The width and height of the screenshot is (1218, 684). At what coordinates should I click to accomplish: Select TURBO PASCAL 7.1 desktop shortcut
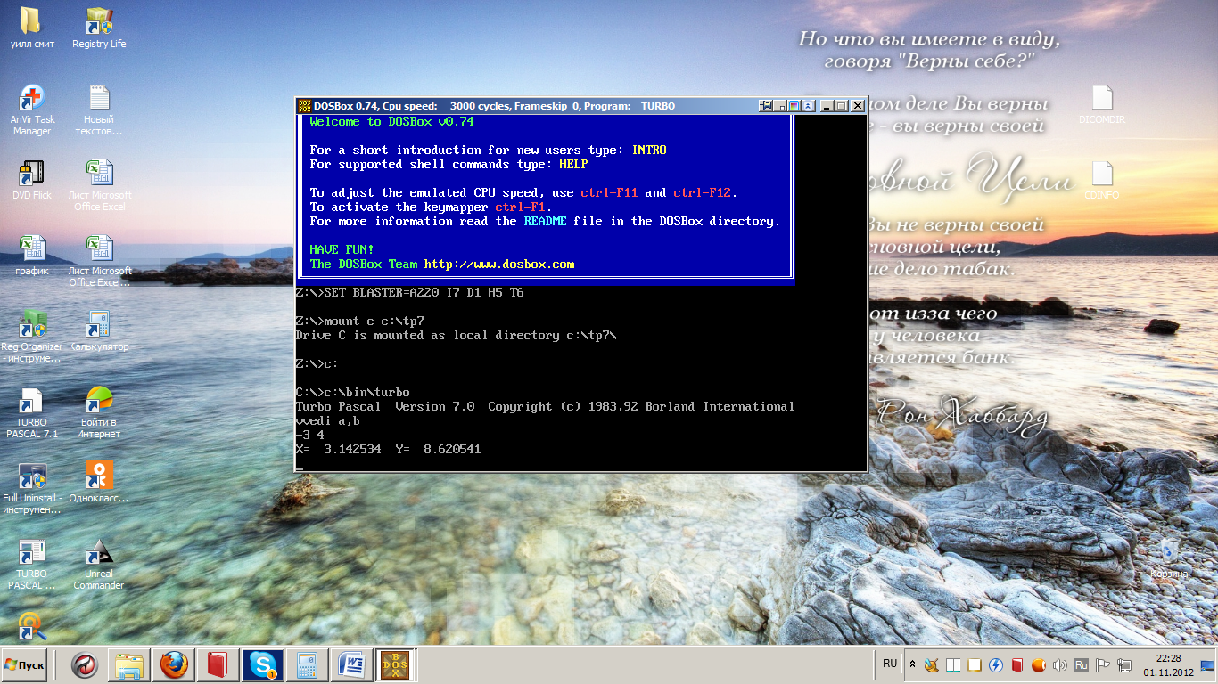click(x=32, y=412)
